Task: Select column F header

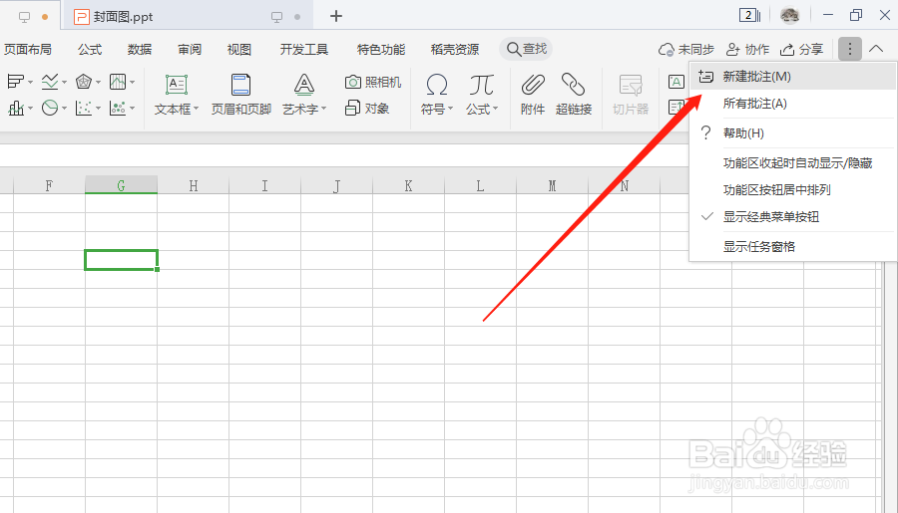Action: coord(49,185)
